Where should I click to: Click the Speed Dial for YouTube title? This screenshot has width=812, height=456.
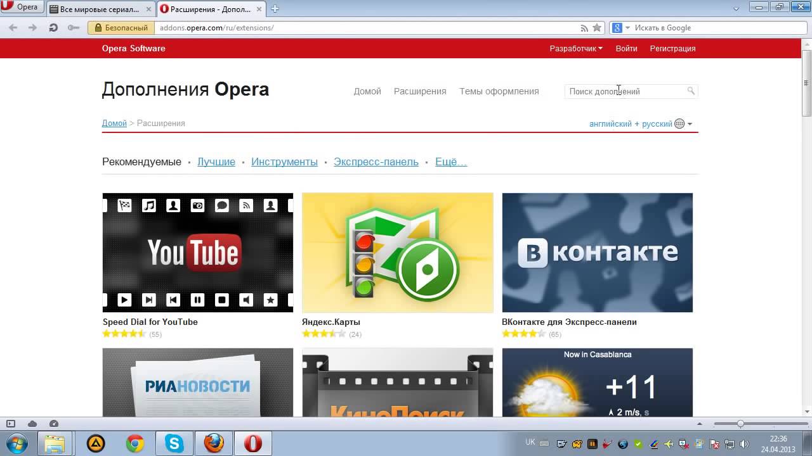150,322
